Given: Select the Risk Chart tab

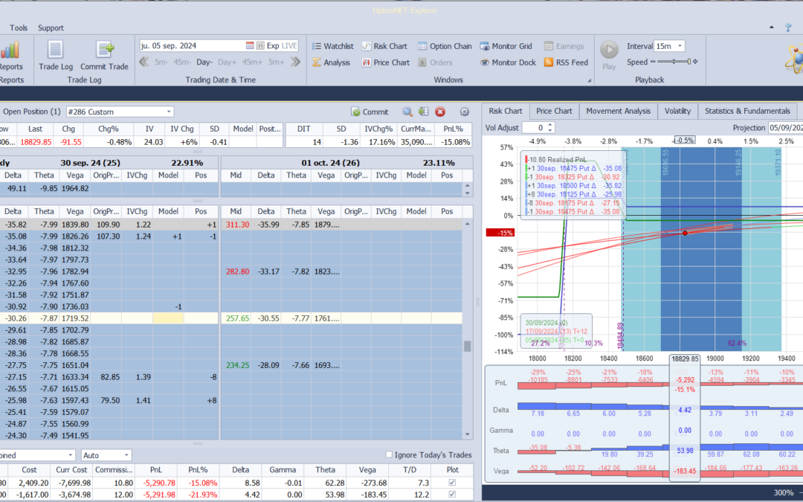Looking at the screenshot, I should click(x=506, y=111).
